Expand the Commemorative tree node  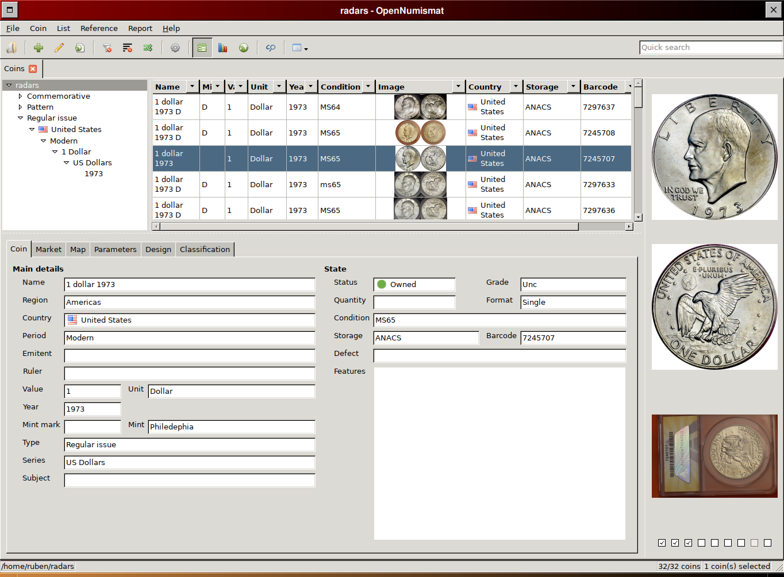[20, 96]
